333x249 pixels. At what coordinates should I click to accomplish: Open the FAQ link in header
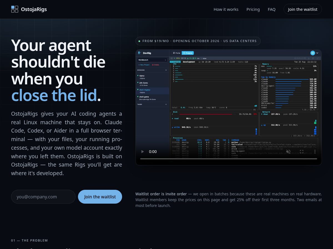pyautogui.click(x=272, y=9)
